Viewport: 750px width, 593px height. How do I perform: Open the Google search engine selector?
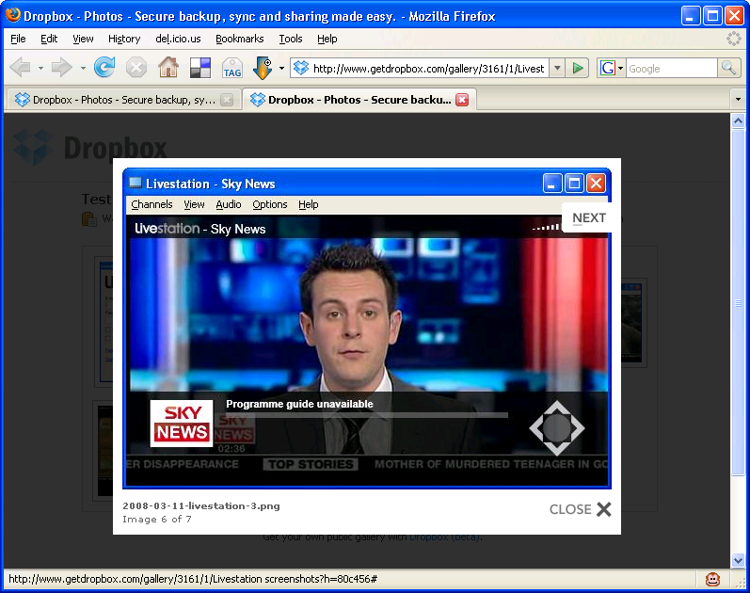(x=612, y=68)
